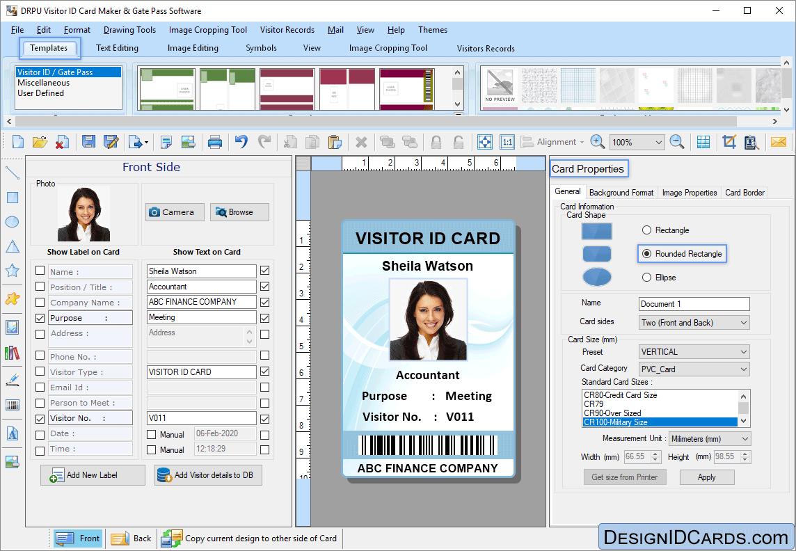Select the Star drawing tool
796x551 pixels.
[13, 271]
